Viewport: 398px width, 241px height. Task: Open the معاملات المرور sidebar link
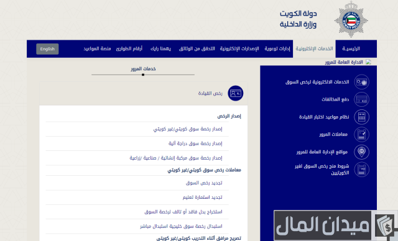click(333, 134)
